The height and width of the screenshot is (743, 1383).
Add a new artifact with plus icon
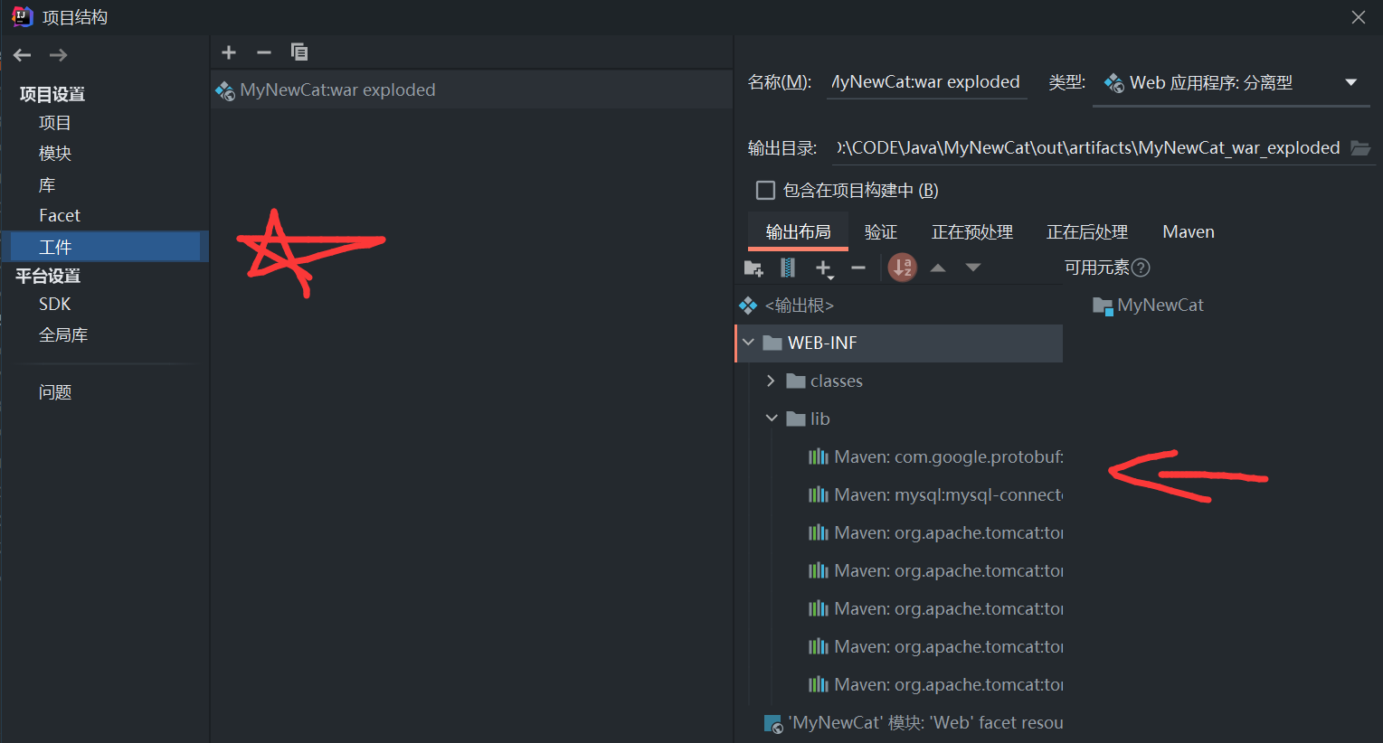[229, 52]
